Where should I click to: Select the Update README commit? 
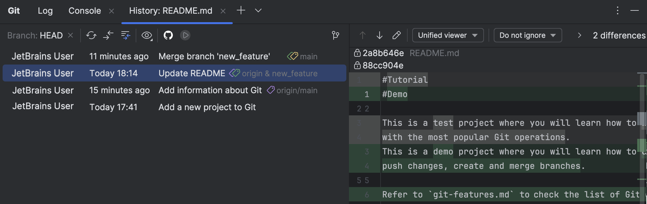(174, 73)
